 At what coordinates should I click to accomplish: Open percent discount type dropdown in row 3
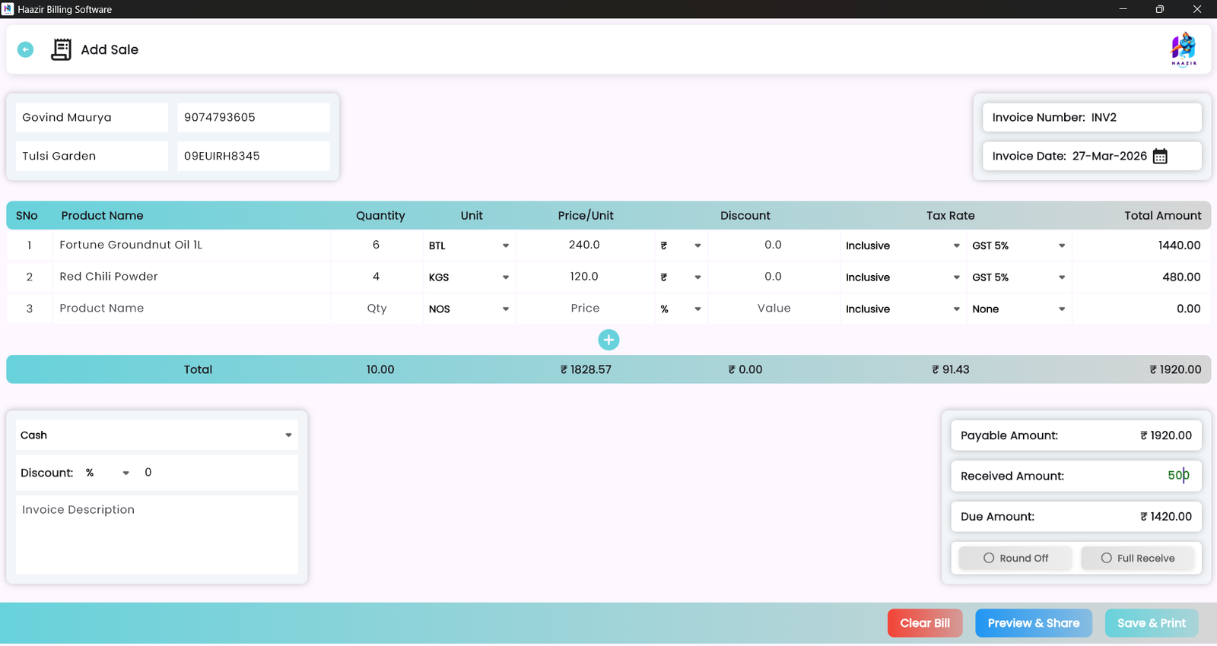pyautogui.click(x=681, y=309)
